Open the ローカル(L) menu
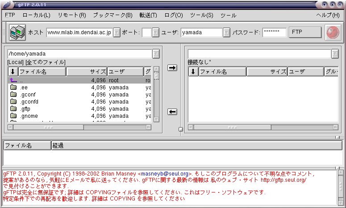The height and width of the screenshot is (208, 346). 37,15
